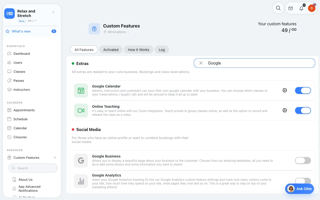The image size is (320, 200).
Task: Click the Extras section heading
Action: [x=82, y=63]
